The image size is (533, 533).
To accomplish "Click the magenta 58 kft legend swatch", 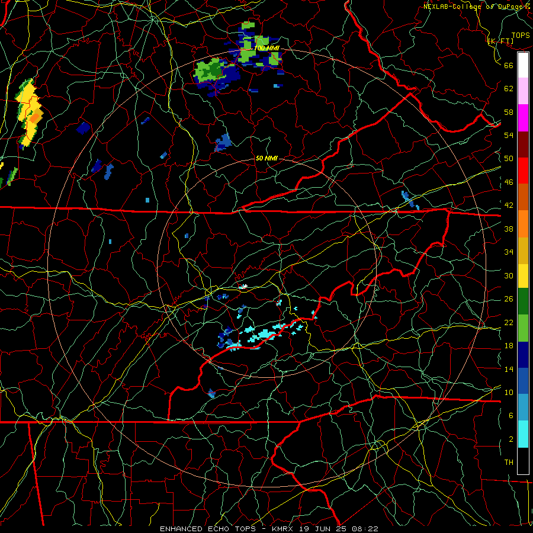I will coord(523,118).
